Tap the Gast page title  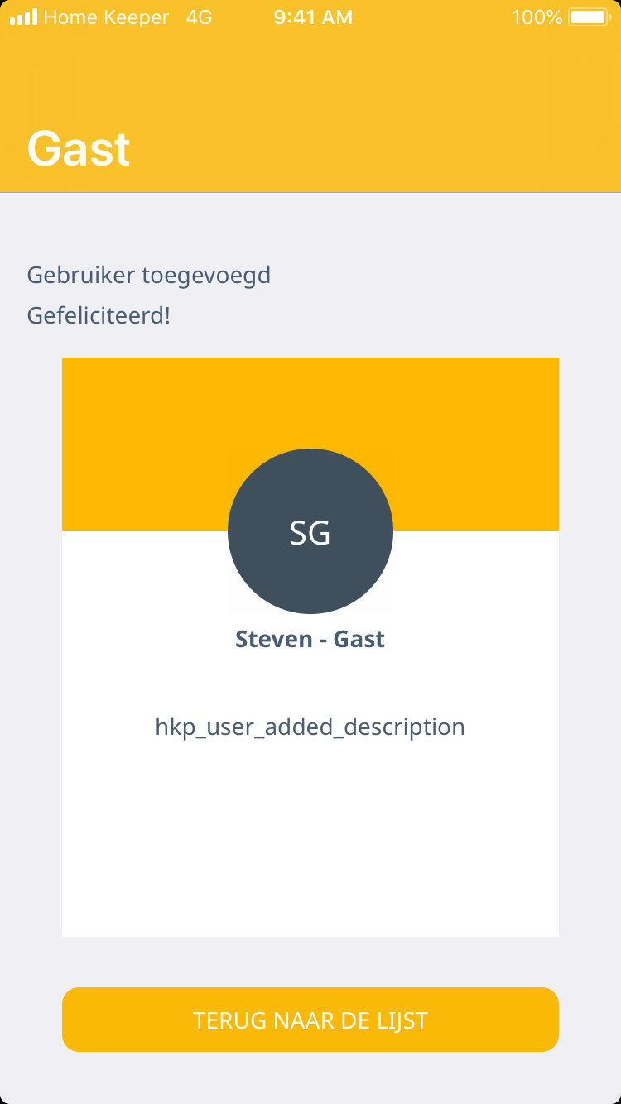(79, 149)
